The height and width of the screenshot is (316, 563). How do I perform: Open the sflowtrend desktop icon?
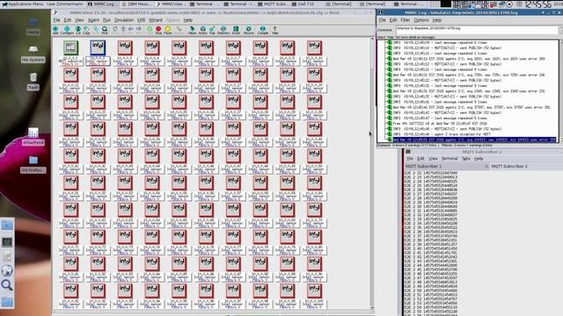(x=33, y=136)
